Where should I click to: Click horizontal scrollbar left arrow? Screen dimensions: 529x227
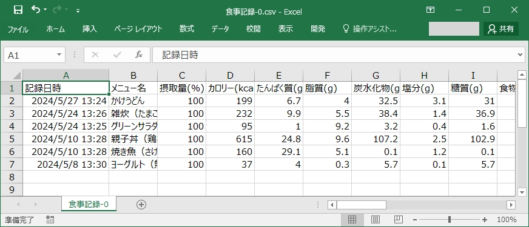332,205
